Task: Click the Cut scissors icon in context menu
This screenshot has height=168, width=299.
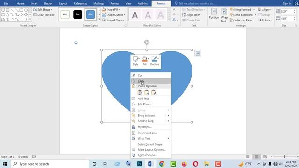Action: (134, 75)
